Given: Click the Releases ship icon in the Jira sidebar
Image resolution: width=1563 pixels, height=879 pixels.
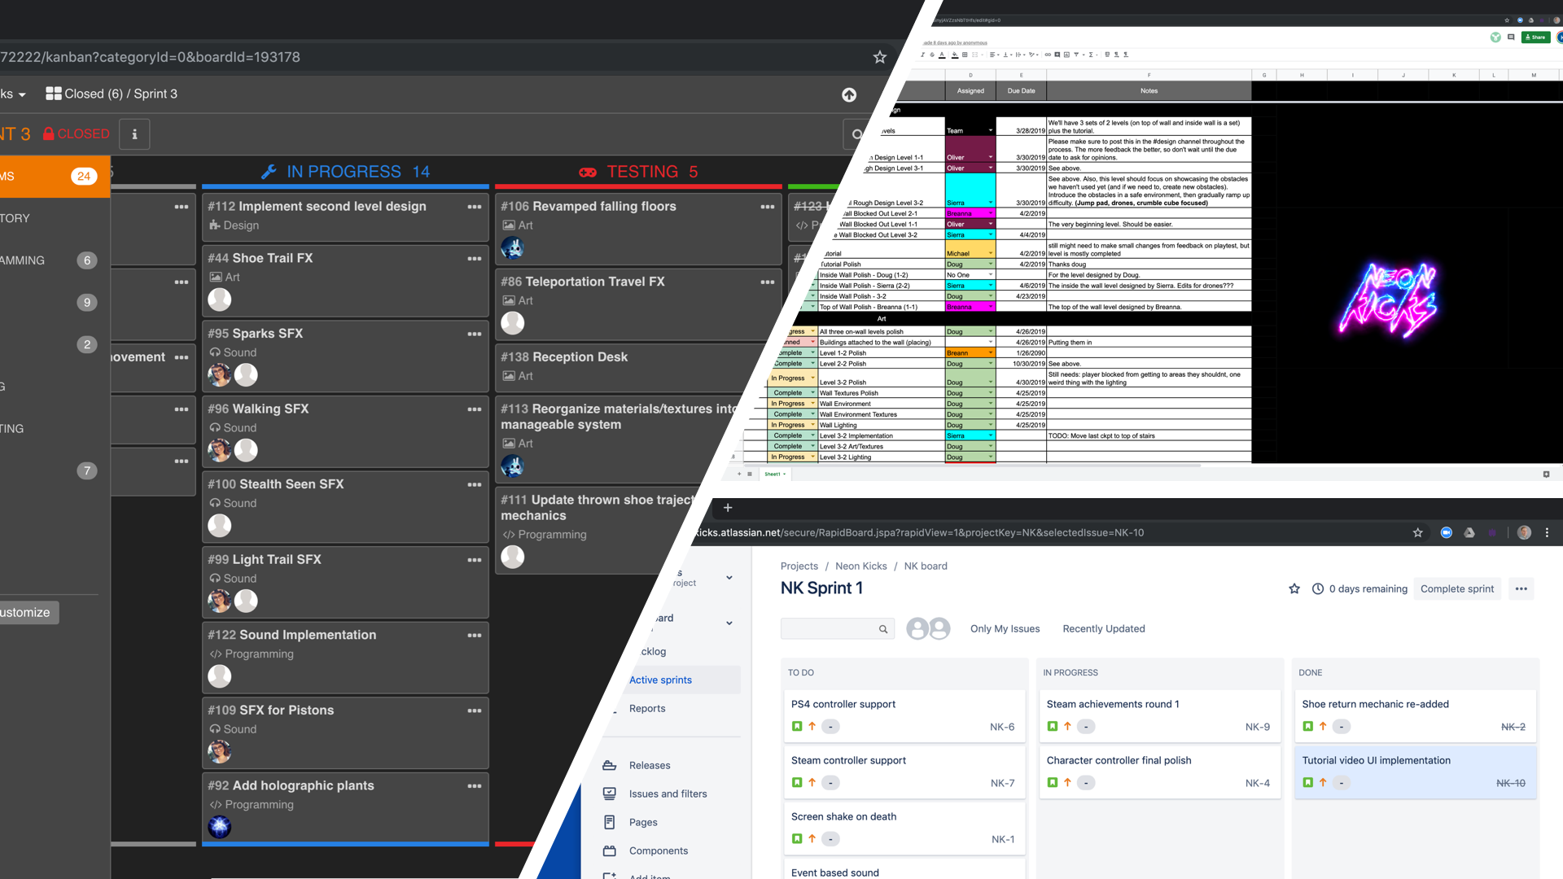Looking at the screenshot, I should (609, 765).
